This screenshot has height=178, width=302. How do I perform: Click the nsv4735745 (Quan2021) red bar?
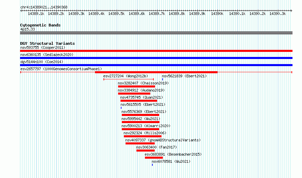click(x=139, y=101)
